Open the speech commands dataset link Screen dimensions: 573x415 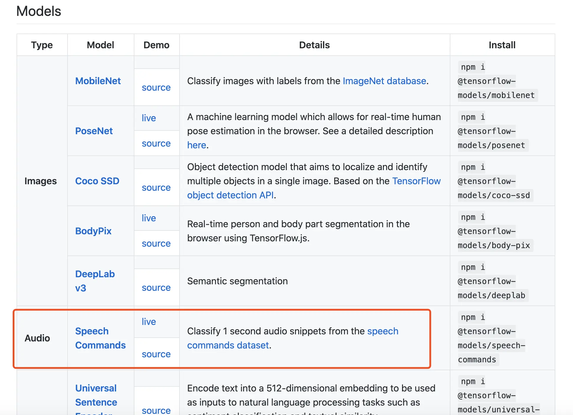tap(228, 345)
